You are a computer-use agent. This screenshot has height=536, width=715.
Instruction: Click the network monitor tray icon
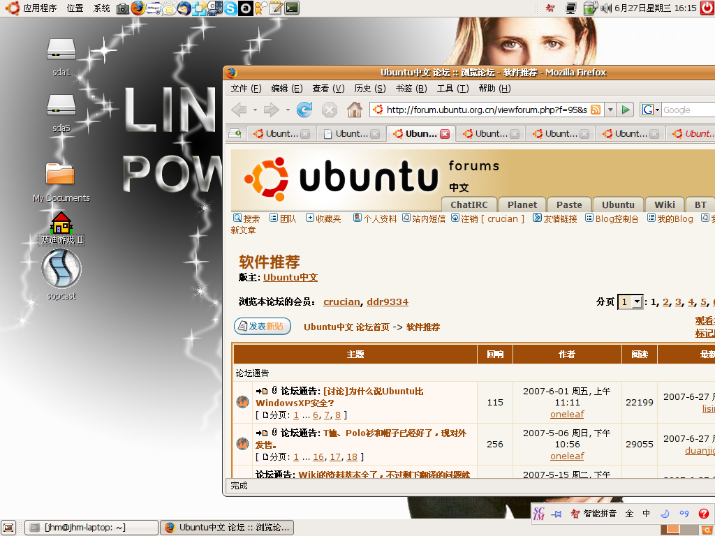571,8
